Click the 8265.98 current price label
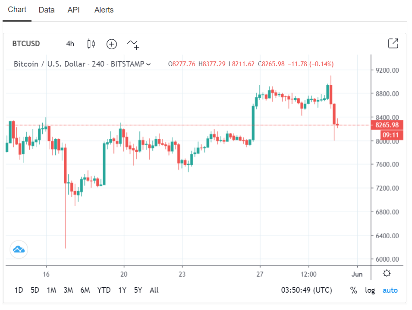 click(387, 125)
